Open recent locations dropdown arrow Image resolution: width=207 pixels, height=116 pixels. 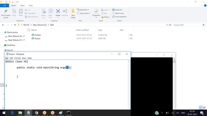12,25
